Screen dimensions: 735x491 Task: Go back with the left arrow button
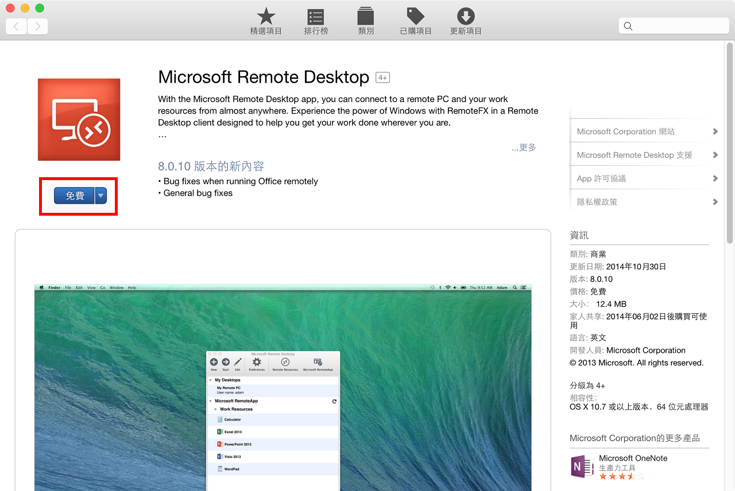click(x=17, y=26)
